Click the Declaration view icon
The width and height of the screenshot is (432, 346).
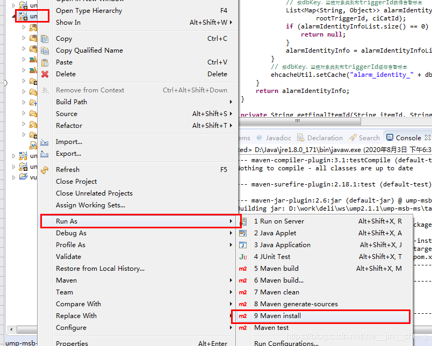[x=300, y=138]
